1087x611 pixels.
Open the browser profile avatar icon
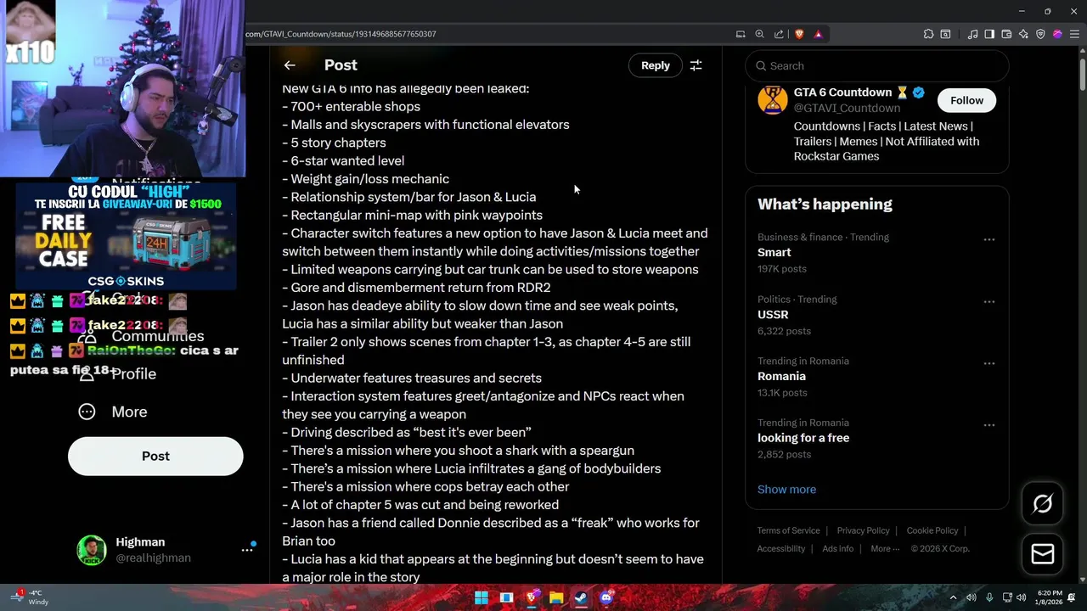[1057, 34]
